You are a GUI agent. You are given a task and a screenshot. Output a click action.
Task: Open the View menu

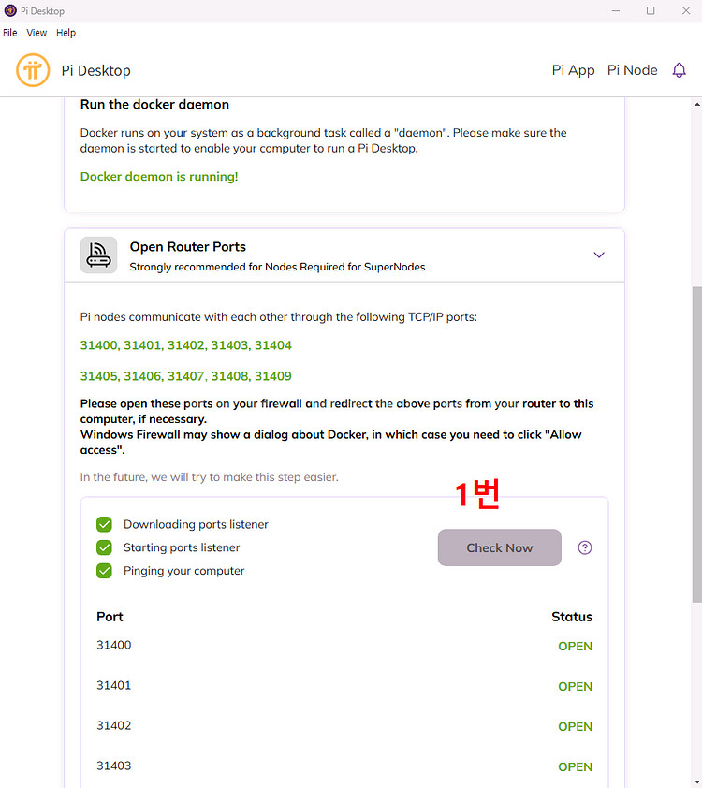pyautogui.click(x=37, y=33)
